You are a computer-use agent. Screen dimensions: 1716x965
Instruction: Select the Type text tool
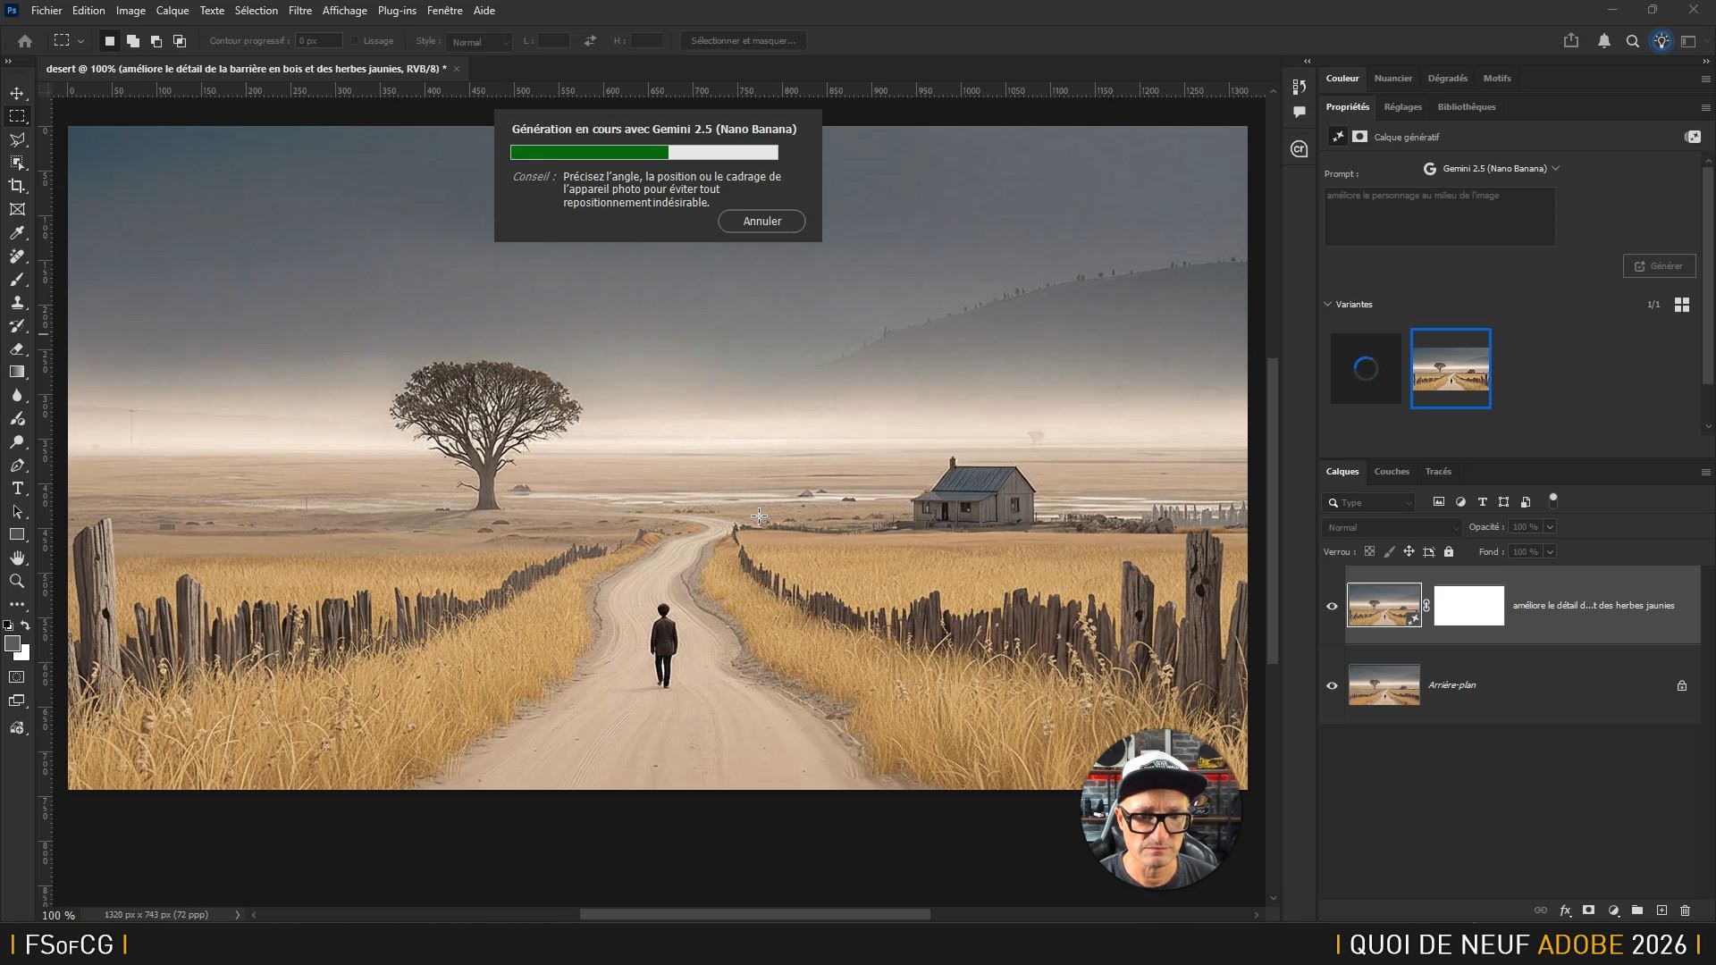tap(17, 489)
